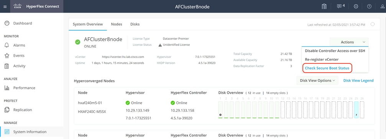386x139 pixels.
Task: Click the System Information list icon
Action: pyautogui.click(x=7, y=132)
